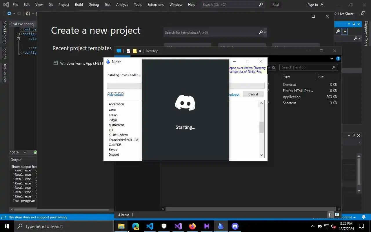This screenshot has width=371, height=232.
Task: Pin the top right Visual Studio panel
Action: click(354, 24)
